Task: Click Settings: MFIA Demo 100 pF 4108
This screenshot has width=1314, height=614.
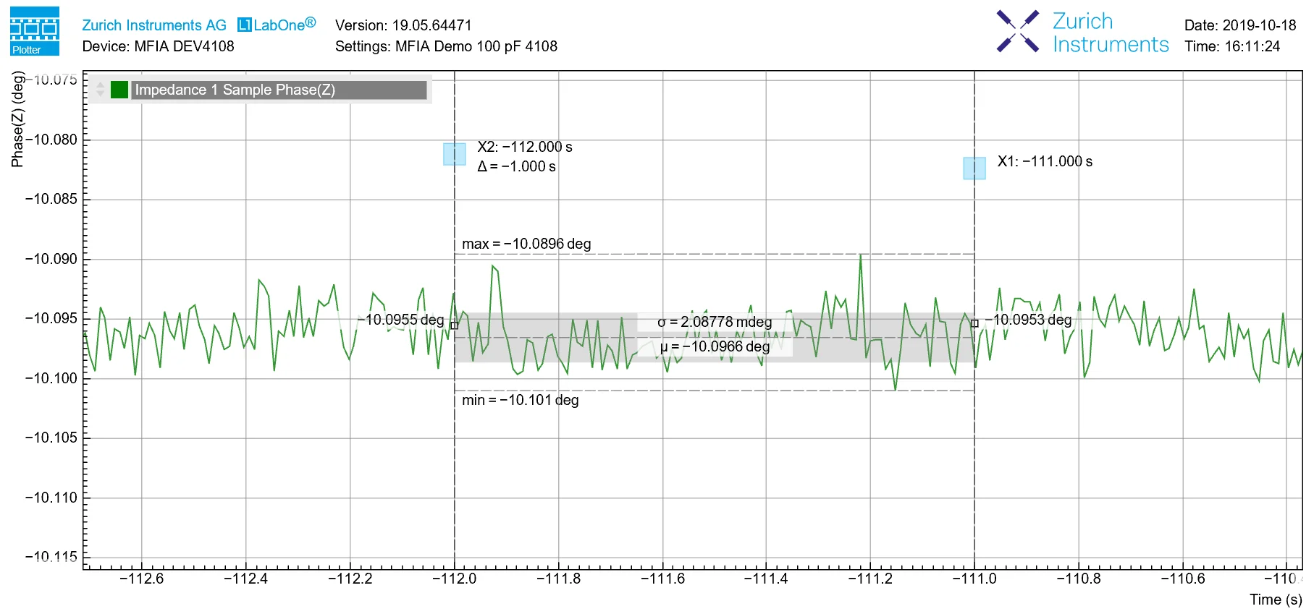Action: coord(446,46)
